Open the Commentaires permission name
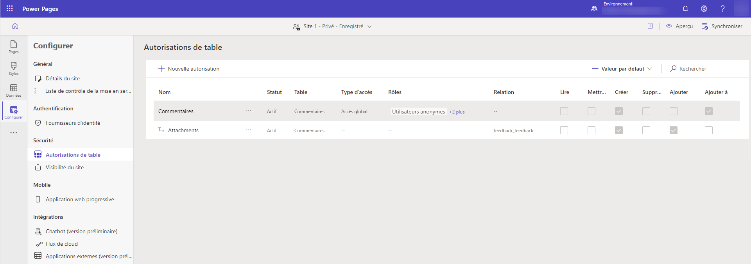Image resolution: width=751 pixels, height=264 pixels. tap(176, 111)
